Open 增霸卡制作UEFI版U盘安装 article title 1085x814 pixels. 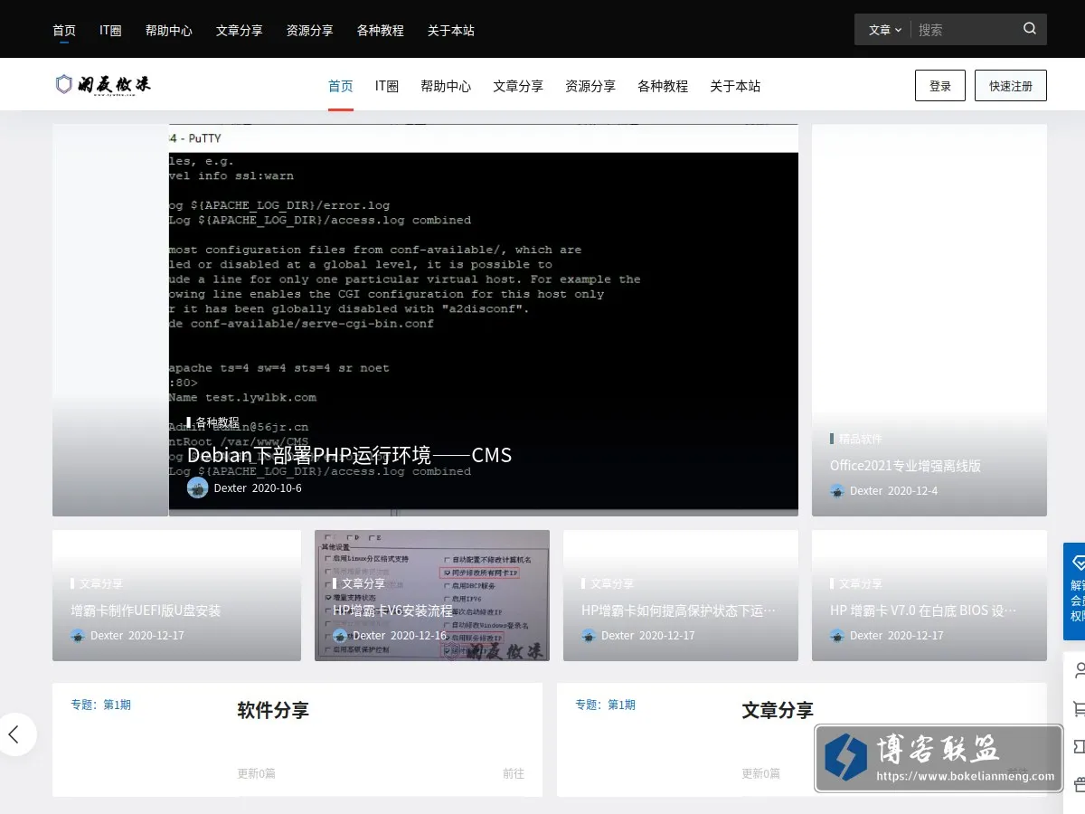(146, 610)
